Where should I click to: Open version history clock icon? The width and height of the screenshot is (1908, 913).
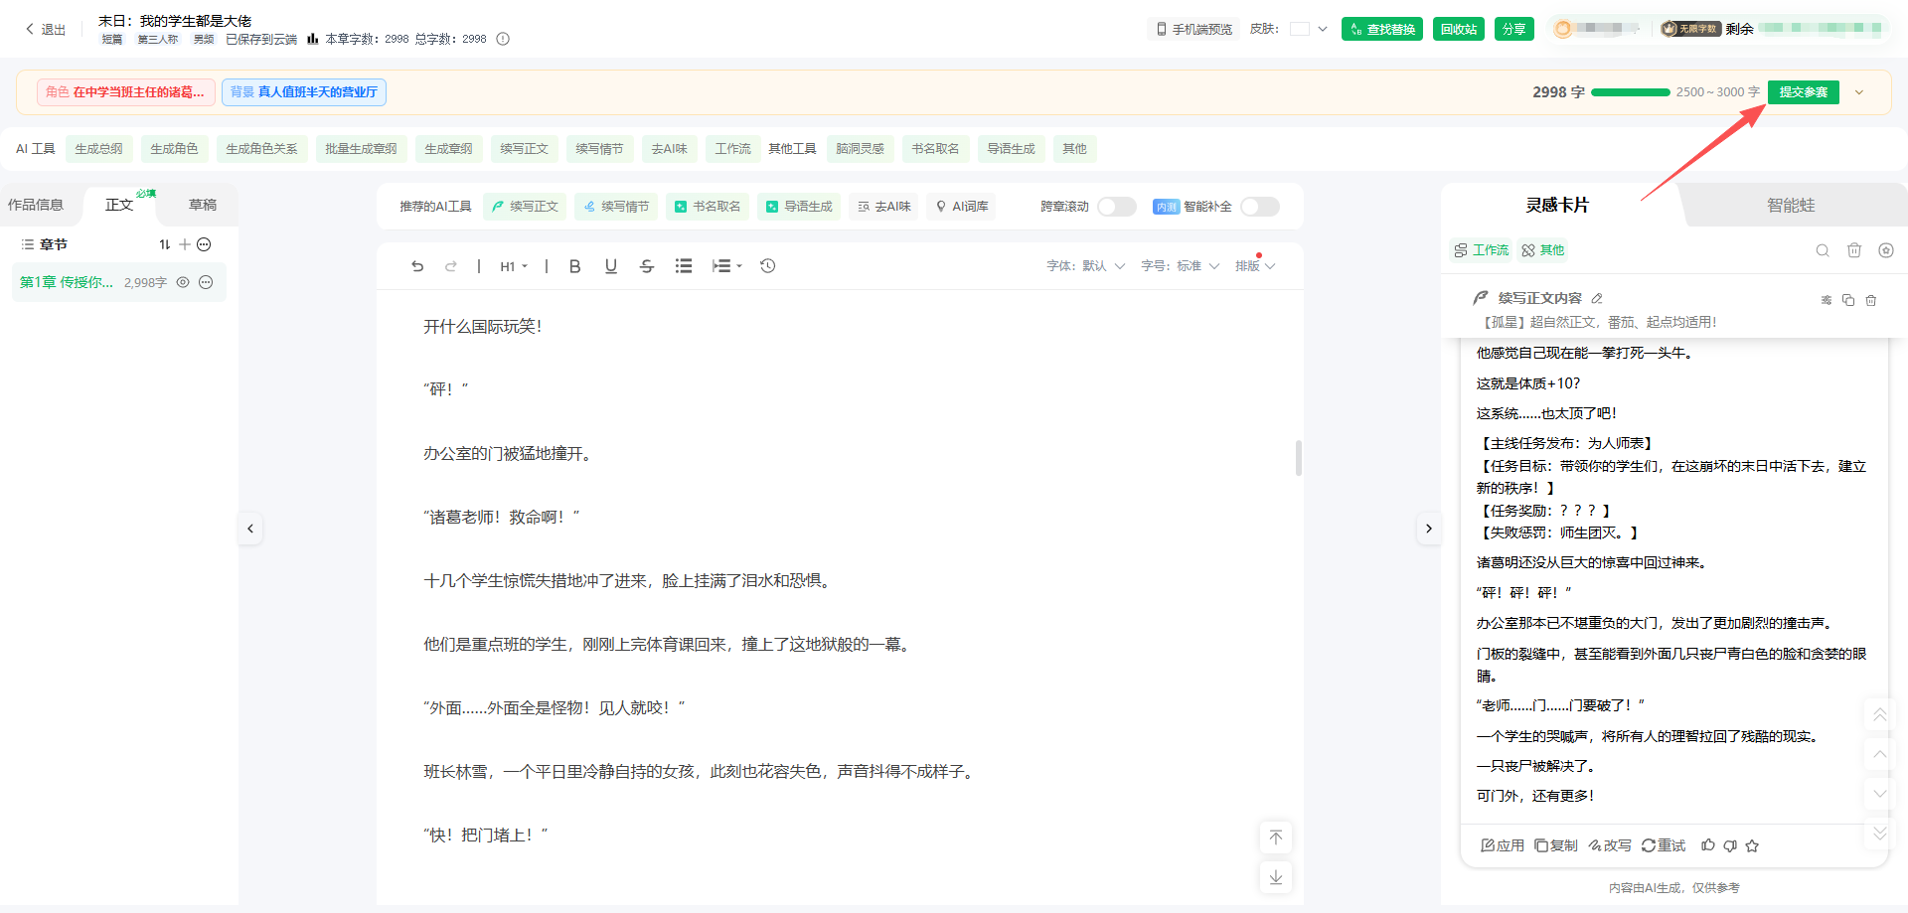(768, 266)
